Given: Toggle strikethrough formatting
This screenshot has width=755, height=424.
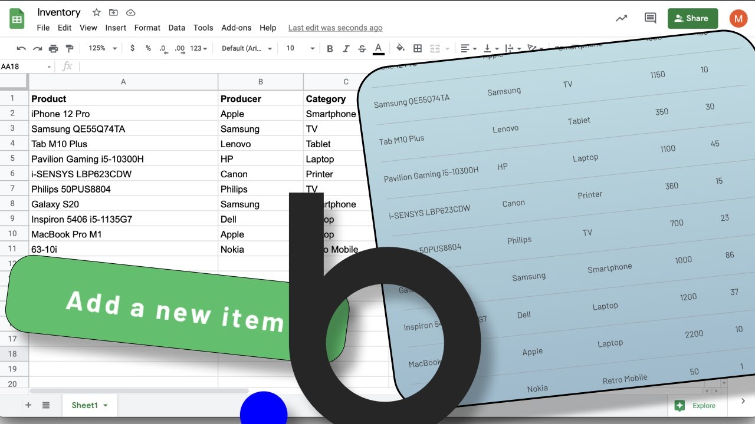Looking at the screenshot, I should [362, 48].
